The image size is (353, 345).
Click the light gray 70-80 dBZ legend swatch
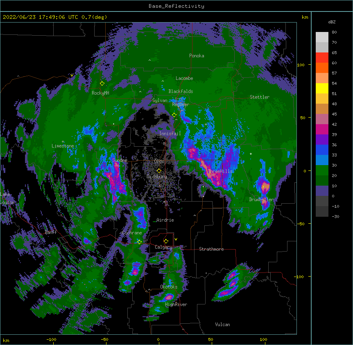click(x=322, y=37)
